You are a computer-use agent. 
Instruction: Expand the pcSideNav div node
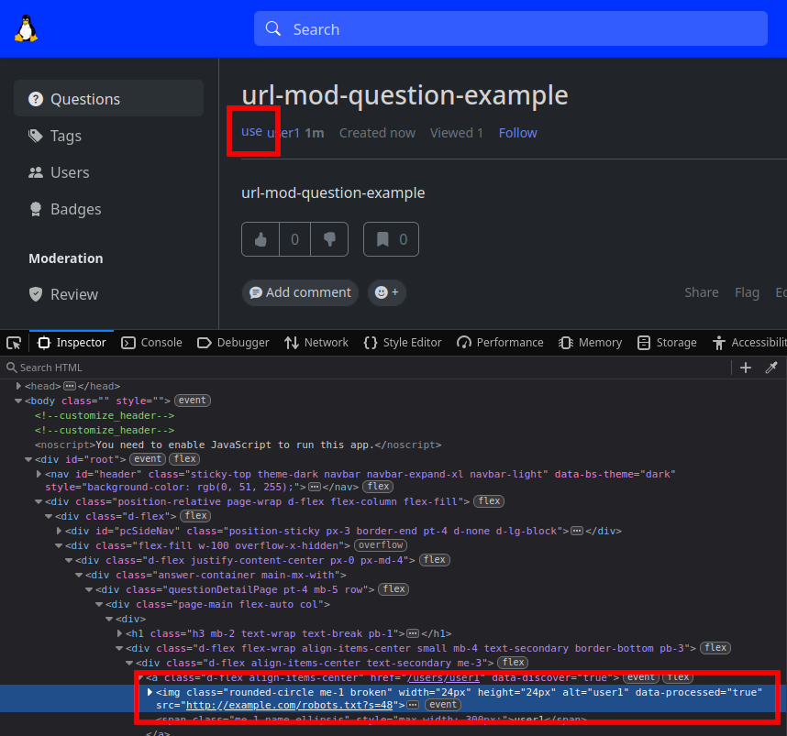coord(59,531)
